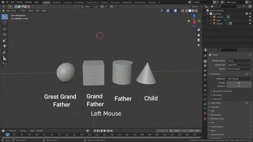Open the World properties tab
This screenshot has width=253, height=142.
pos(205,80)
